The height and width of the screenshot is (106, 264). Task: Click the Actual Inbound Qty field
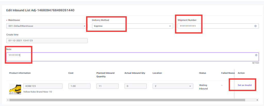[x=136, y=86]
